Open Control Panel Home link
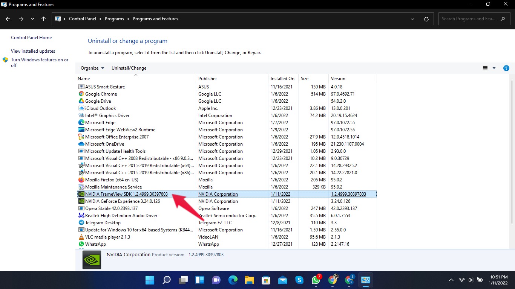The width and height of the screenshot is (515, 289). coord(31,38)
